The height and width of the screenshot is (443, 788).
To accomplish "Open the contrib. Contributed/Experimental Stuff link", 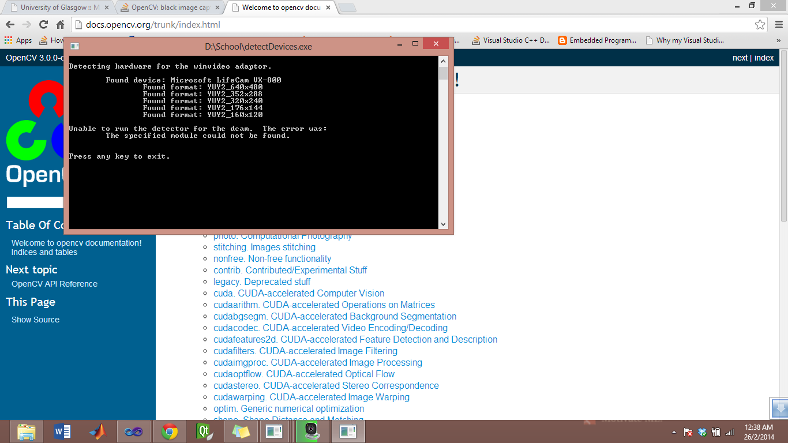I will pyautogui.click(x=290, y=270).
